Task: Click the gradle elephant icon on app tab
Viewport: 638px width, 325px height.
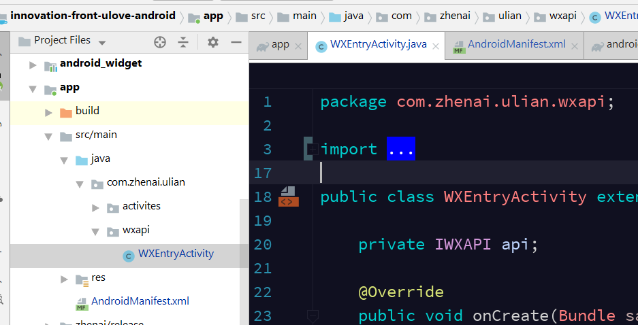Action: (262, 47)
